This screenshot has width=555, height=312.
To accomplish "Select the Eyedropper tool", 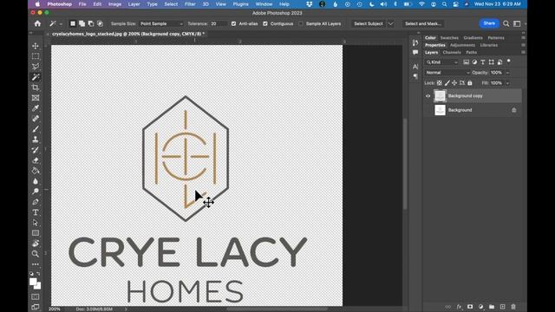I will [x=36, y=107].
